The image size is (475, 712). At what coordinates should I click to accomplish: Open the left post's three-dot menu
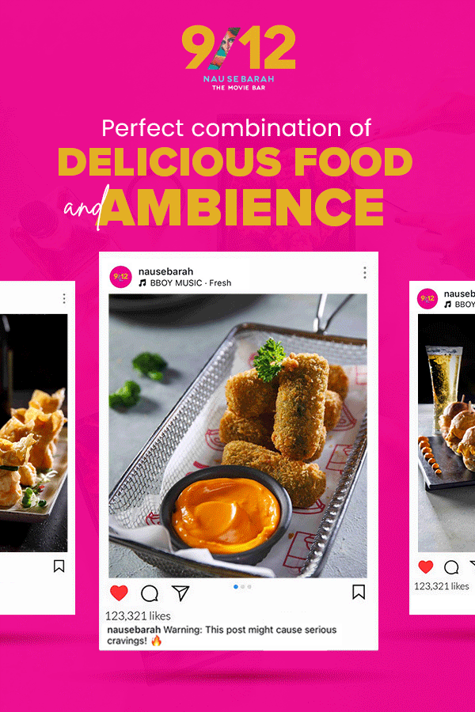click(x=64, y=298)
